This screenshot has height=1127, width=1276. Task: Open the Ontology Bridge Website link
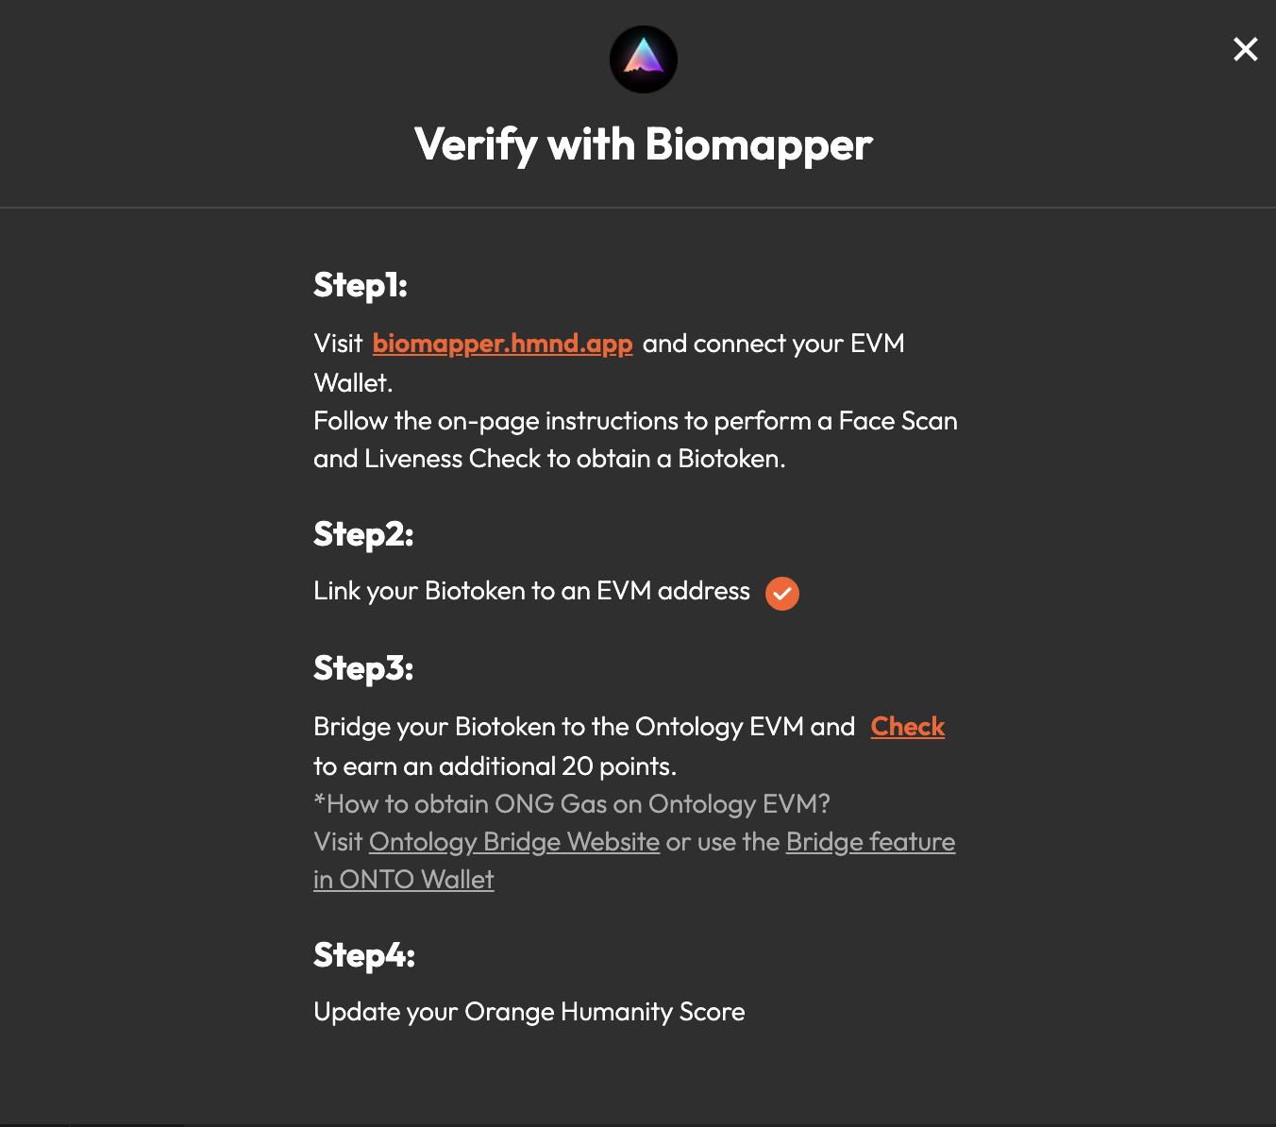514,842
